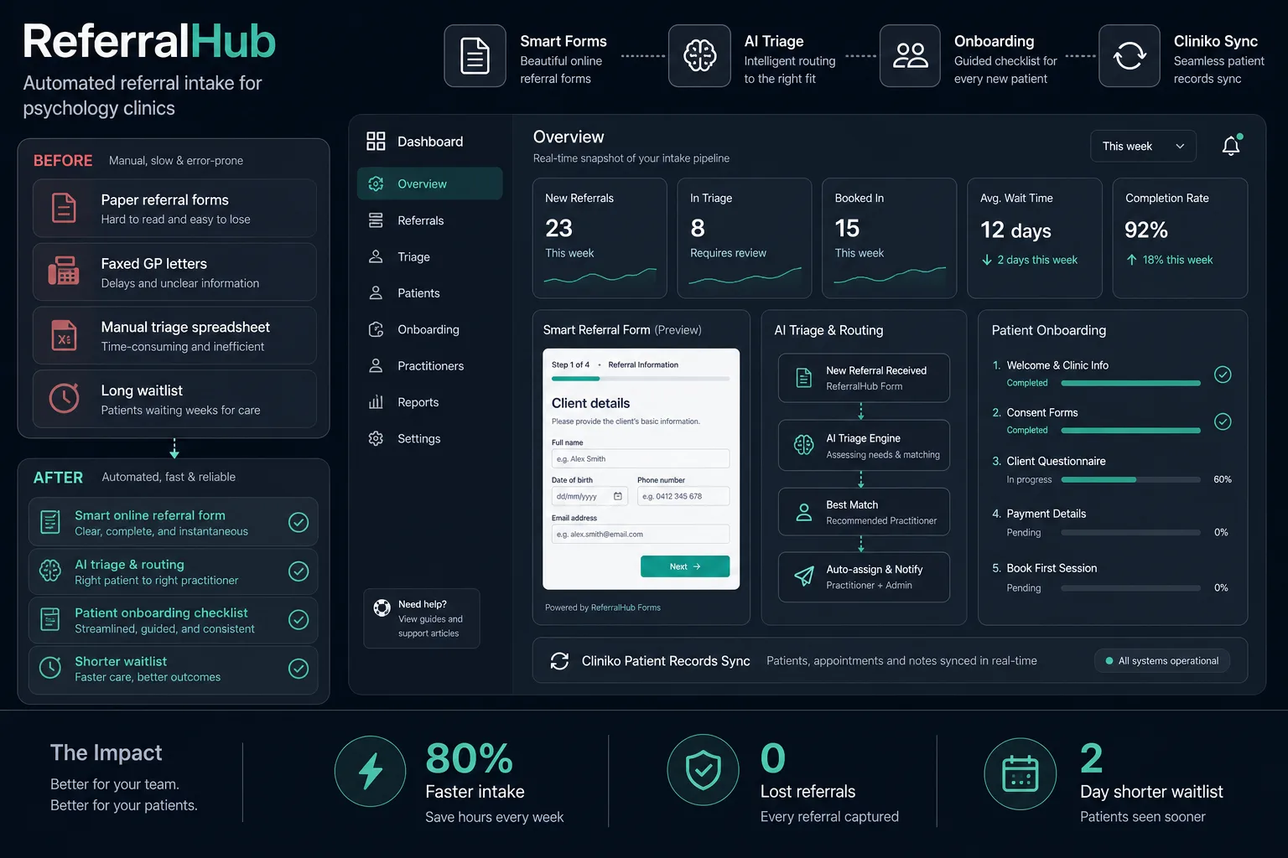
Task: Click the Phone number input field
Action: [683, 496]
